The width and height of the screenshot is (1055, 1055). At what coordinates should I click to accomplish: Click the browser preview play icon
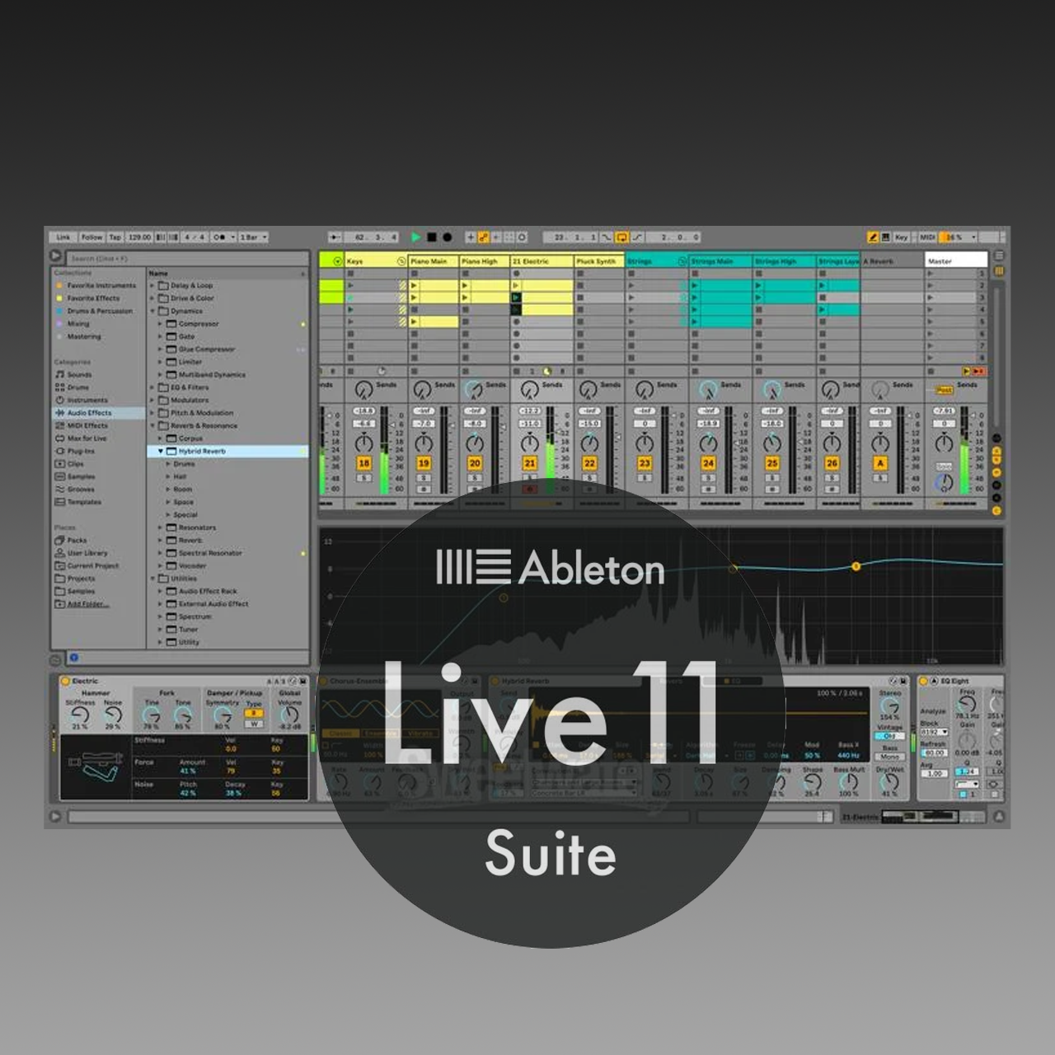[55, 659]
